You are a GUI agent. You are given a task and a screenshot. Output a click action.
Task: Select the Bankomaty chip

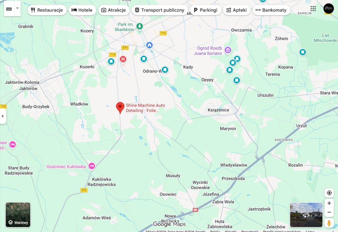271,10
